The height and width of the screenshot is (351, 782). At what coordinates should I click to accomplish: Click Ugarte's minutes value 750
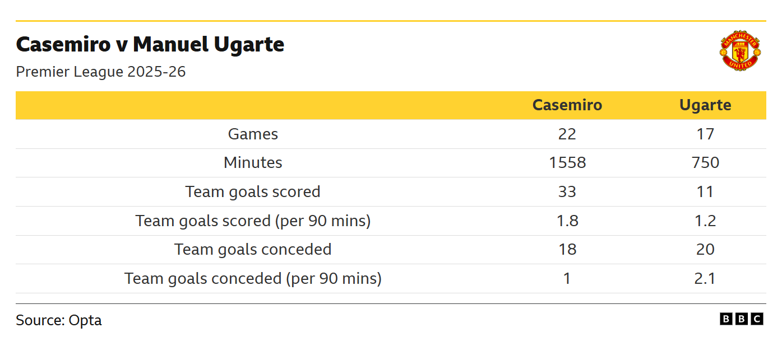click(705, 163)
